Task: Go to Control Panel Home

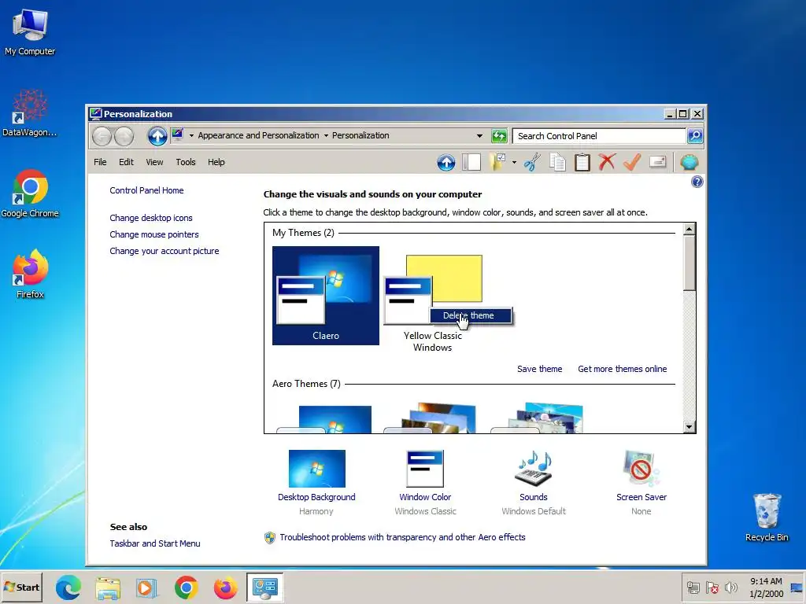Action: pyautogui.click(x=146, y=190)
